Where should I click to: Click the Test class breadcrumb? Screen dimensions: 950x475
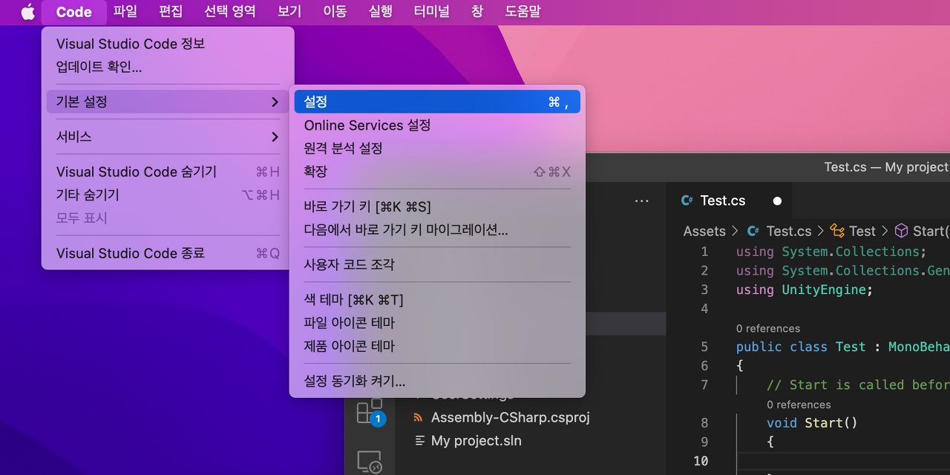pyautogui.click(x=853, y=231)
